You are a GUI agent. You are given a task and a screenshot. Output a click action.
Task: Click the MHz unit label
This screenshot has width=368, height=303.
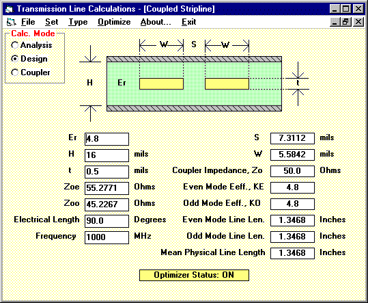[x=143, y=236]
